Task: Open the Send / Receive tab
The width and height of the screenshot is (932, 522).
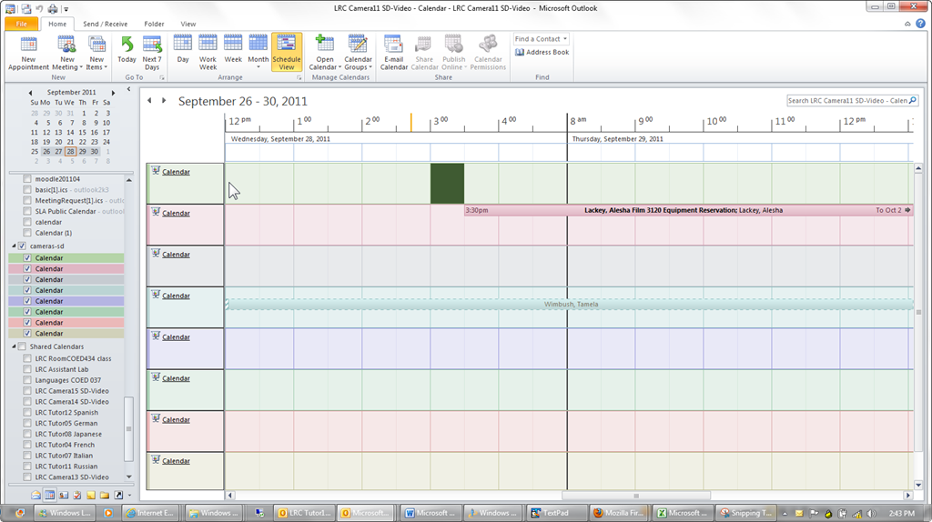Action: click(x=105, y=24)
